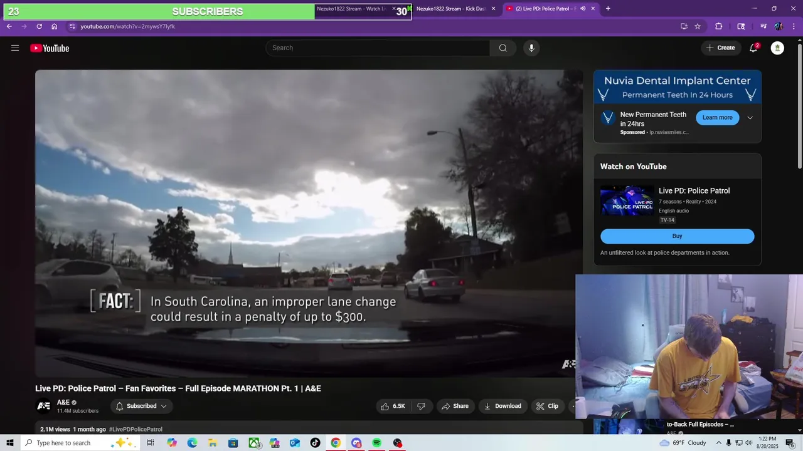803x451 pixels.
Task: Switch to Nezuko1822 Stream Watch tab
Action: [355, 9]
